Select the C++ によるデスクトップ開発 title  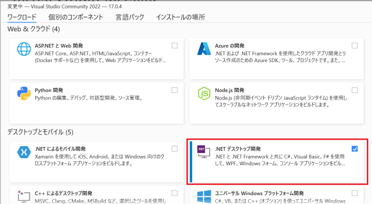[64, 193]
